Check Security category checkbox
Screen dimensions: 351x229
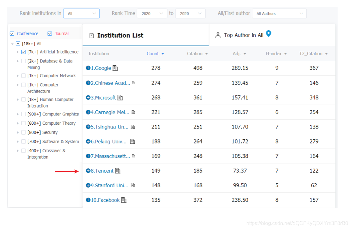coord(23,132)
